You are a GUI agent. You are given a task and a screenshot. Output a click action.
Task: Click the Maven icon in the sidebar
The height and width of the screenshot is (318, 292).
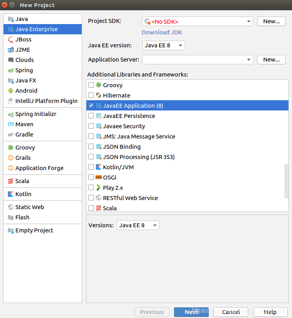[11, 124]
